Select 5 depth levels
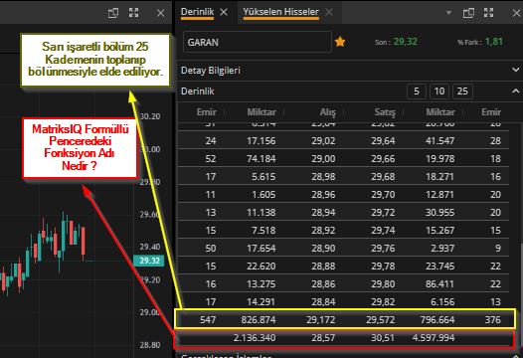Screen dimensions: 523x358 point(417,91)
